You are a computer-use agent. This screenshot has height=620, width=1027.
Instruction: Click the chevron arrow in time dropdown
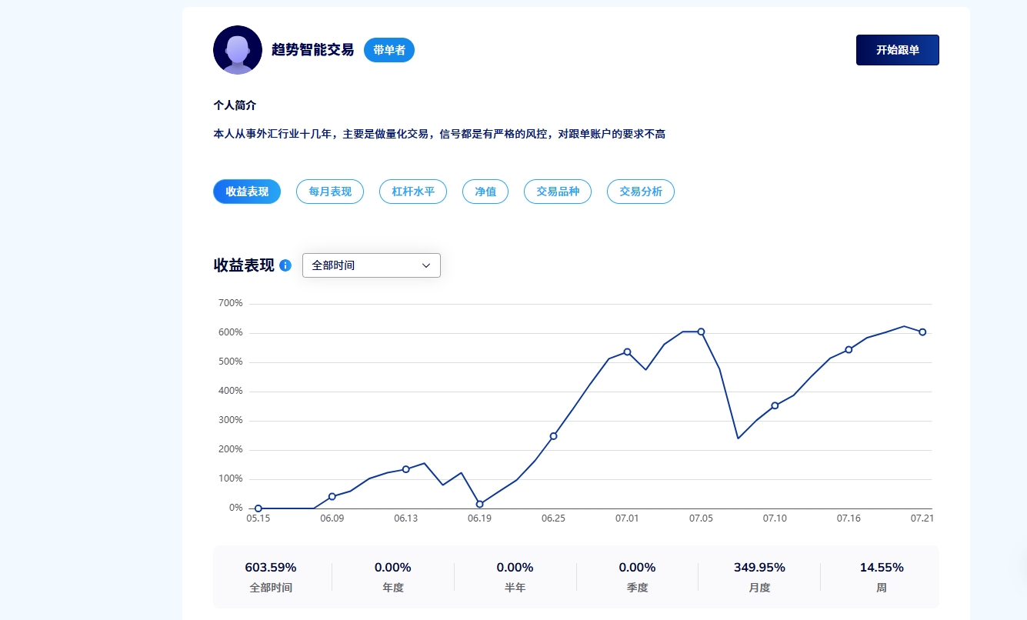click(426, 265)
